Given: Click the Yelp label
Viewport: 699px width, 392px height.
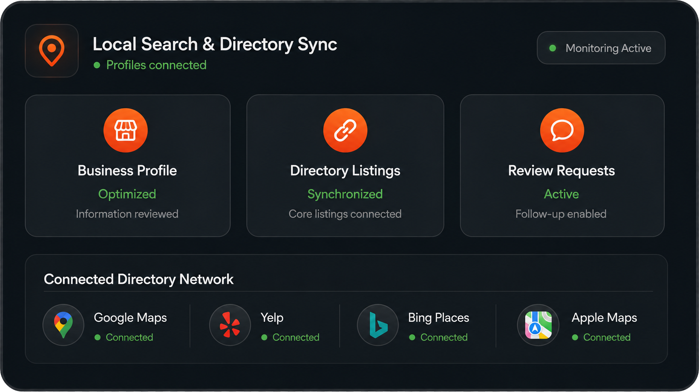Looking at the screenshot, I should [x=272, y=318].
